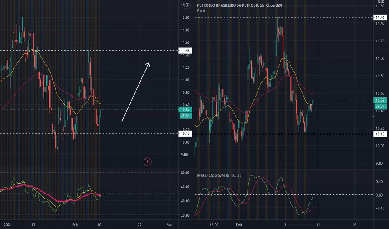Click the 39:54 countdown tag on left chart
The width and height of the screenshot is (389, 229).
pos(185,116)
